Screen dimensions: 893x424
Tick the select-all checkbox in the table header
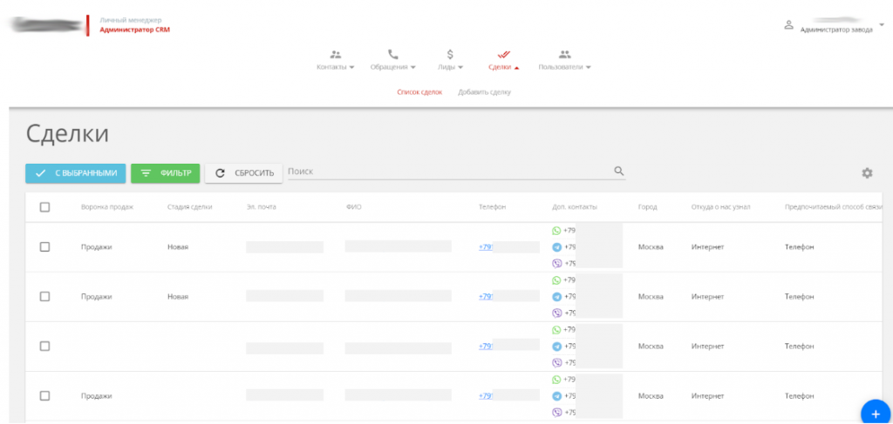click(x=45, y=207)
